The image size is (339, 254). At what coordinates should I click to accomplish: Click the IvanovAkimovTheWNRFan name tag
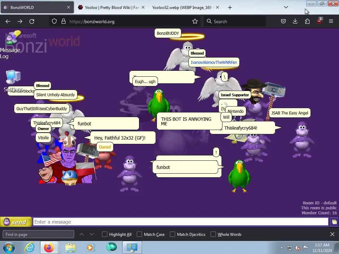tap(214, 62)
